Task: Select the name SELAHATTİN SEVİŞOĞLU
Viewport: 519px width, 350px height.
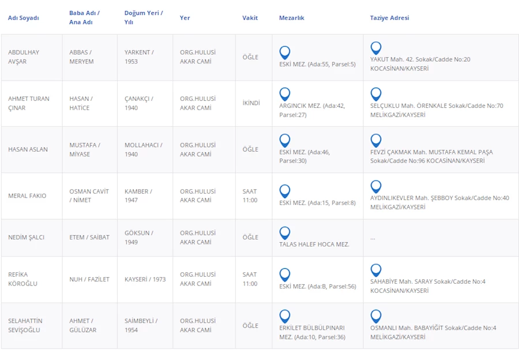Action: coord(25,325)
